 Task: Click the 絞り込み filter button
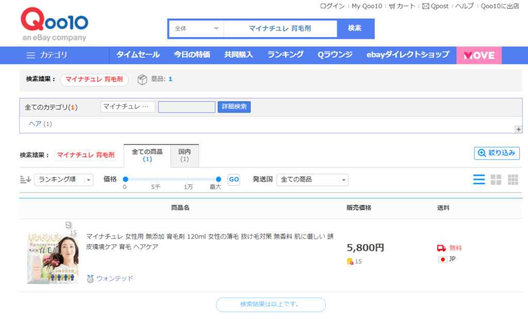pos(497,153)
